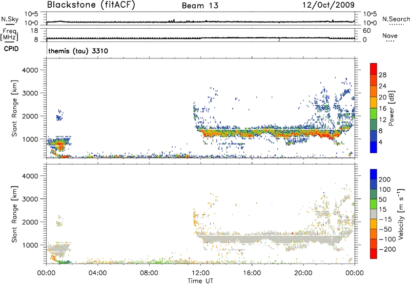The image size is (410, 284).
Task: Click the '18' frequency axis tick
Action: 34,31
